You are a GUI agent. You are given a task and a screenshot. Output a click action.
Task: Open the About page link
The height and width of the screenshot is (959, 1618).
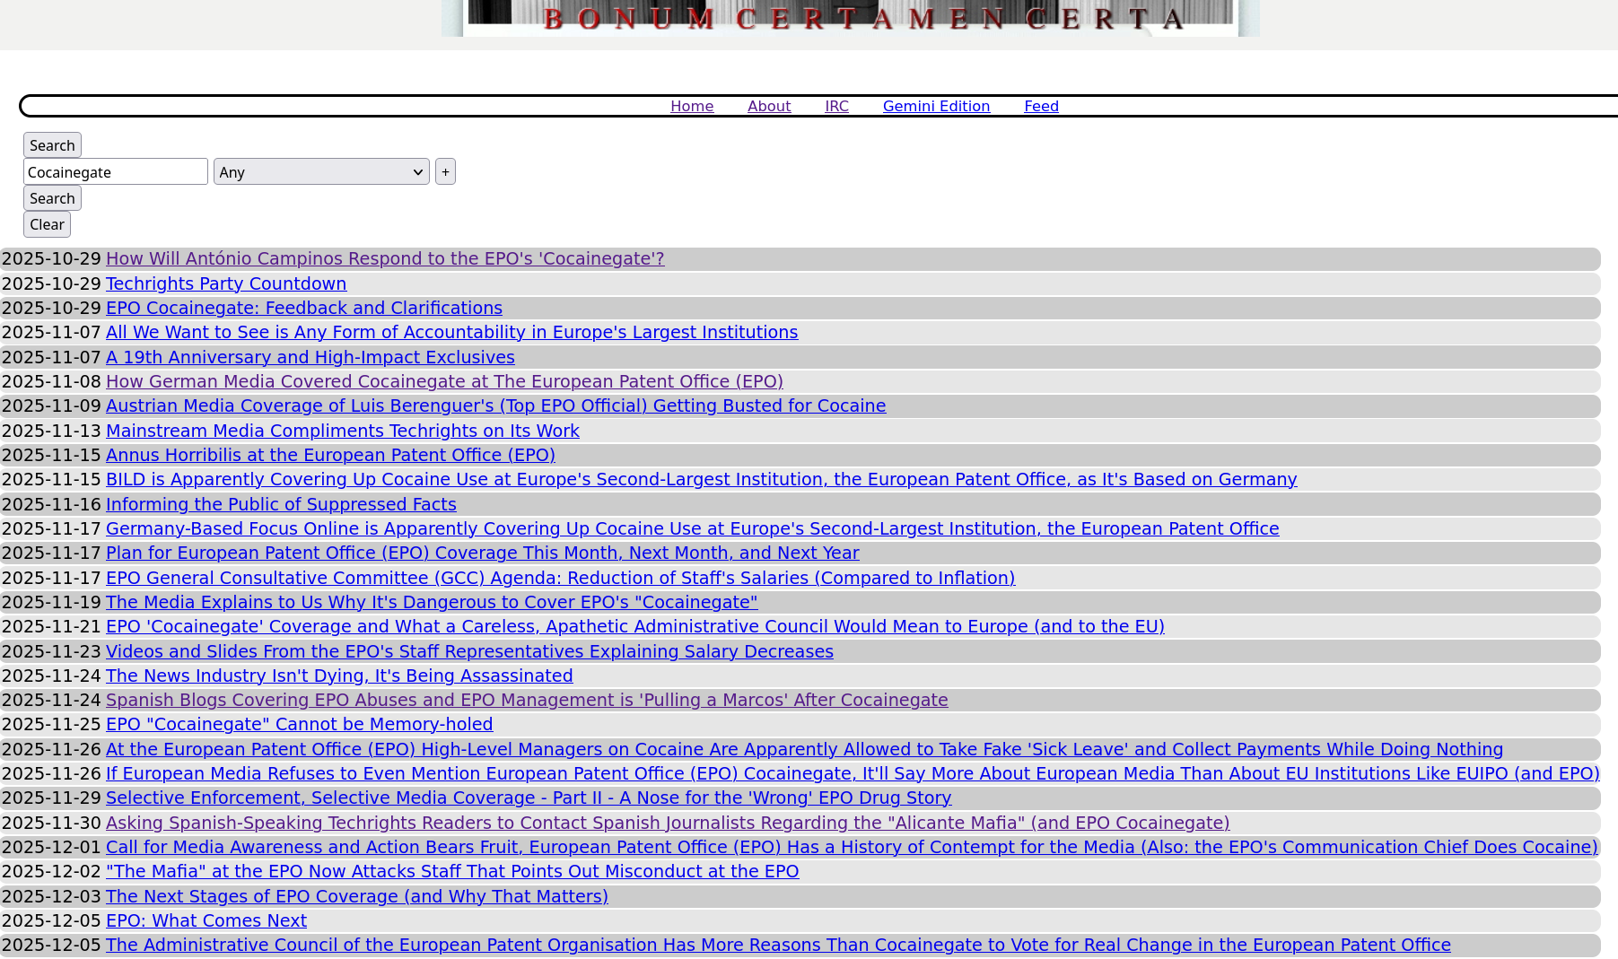pyautogui.click(x=768, y=106)
